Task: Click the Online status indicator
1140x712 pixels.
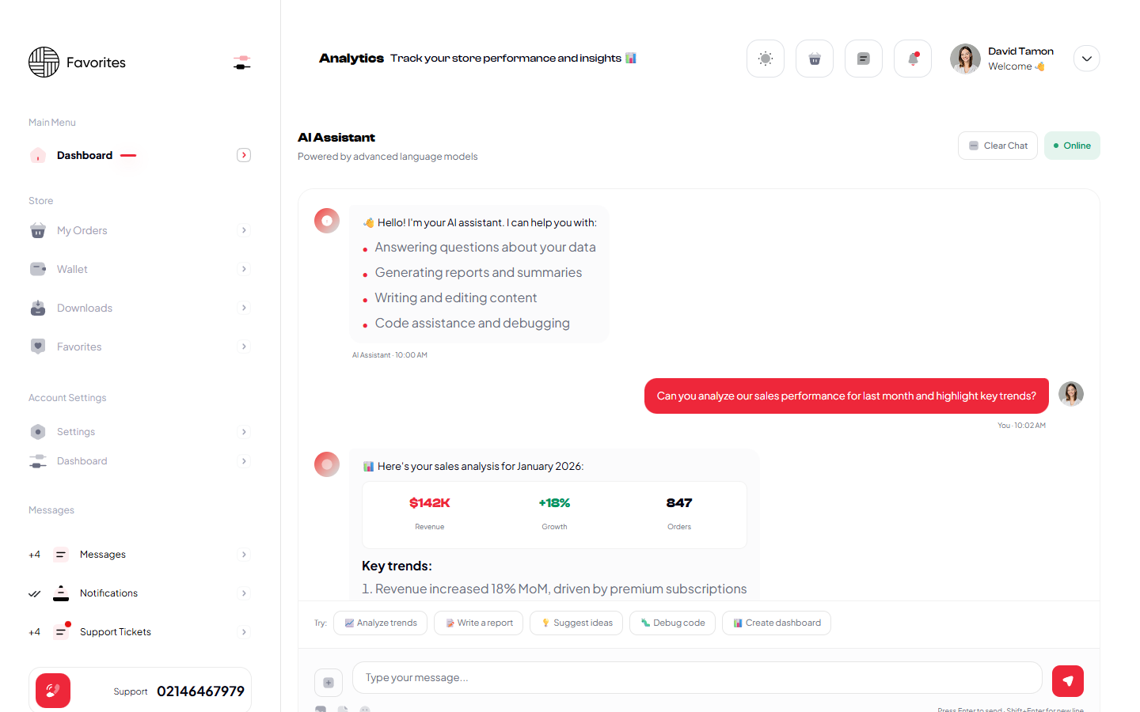Action: click(x=1072, y=146)
